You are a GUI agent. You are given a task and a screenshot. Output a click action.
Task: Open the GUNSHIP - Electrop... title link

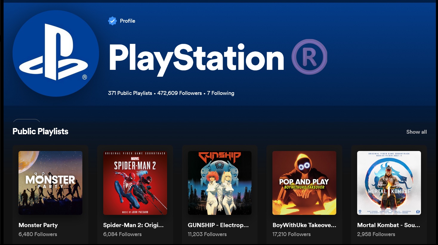coord(218,225)
